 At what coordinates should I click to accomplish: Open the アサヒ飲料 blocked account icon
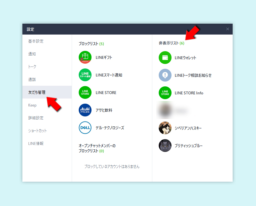84,110
